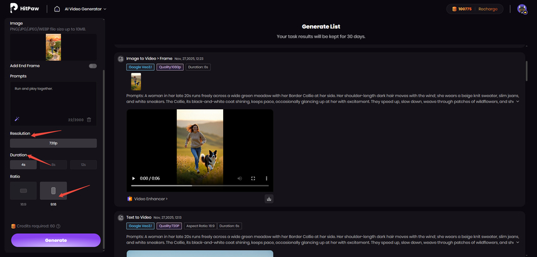The height and width of the screenshot is (257, 537).
Task: Select the 4s duration option
Action: [x=23, y=165]
